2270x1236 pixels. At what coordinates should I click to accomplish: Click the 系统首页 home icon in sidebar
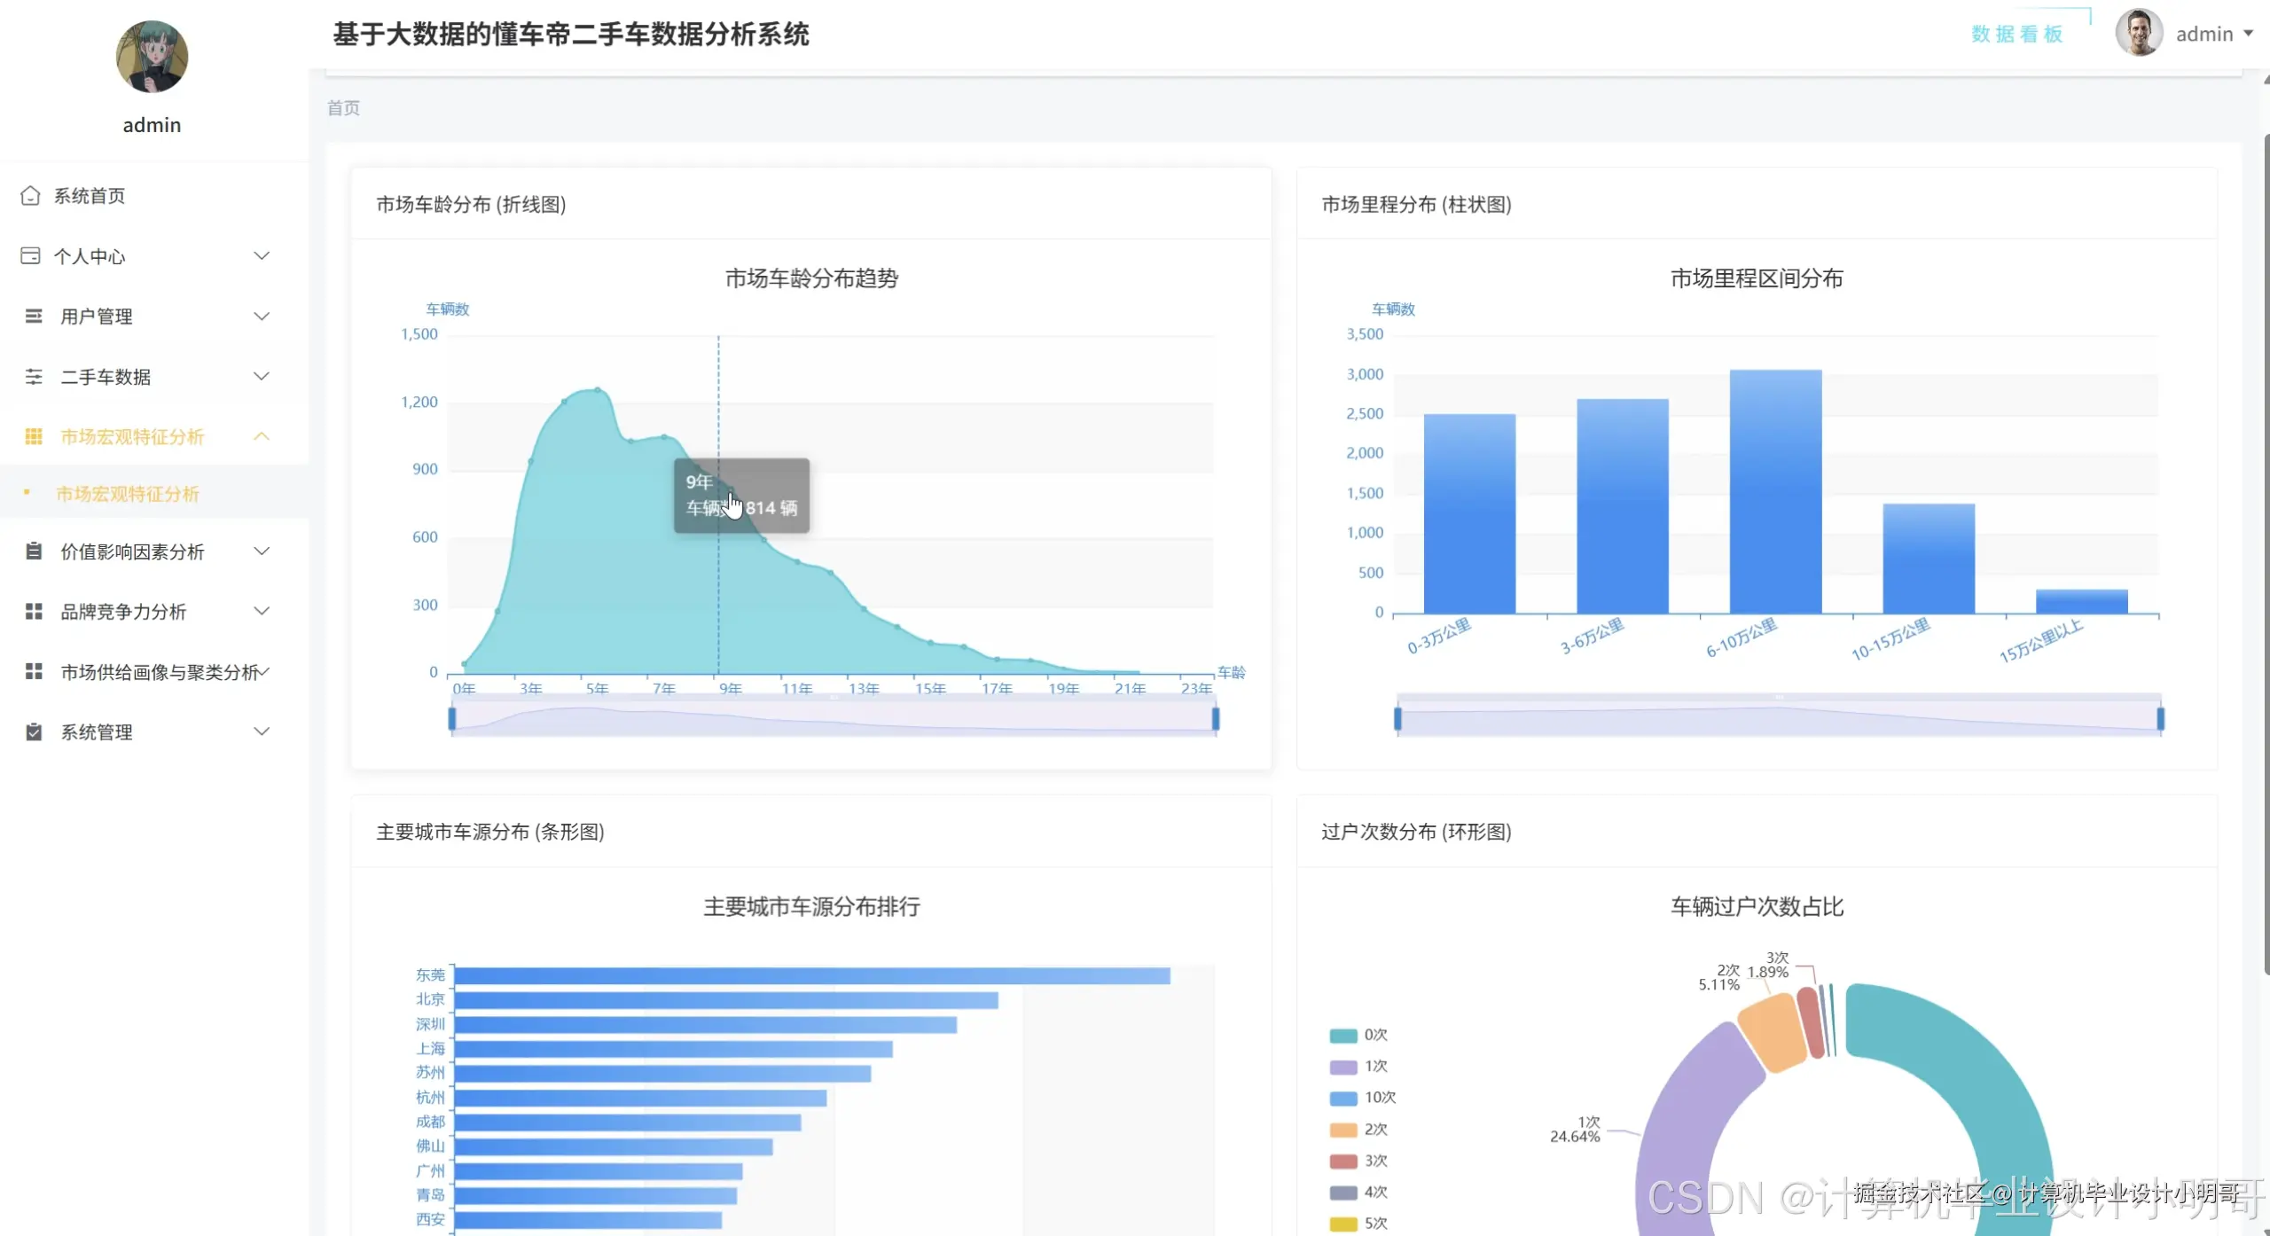[x=31, y=195]
